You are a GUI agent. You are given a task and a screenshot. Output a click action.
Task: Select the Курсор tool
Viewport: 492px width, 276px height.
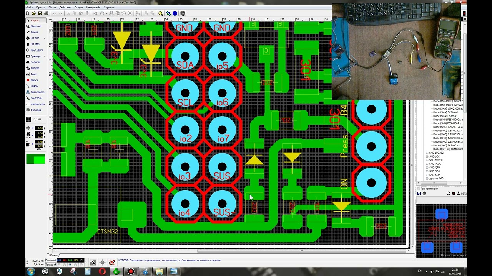(x=36, y=20)
